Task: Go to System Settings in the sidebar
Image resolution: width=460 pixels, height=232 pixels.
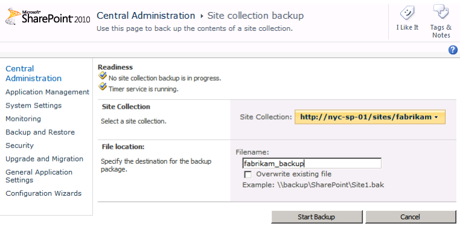Action: coord(33,106)
